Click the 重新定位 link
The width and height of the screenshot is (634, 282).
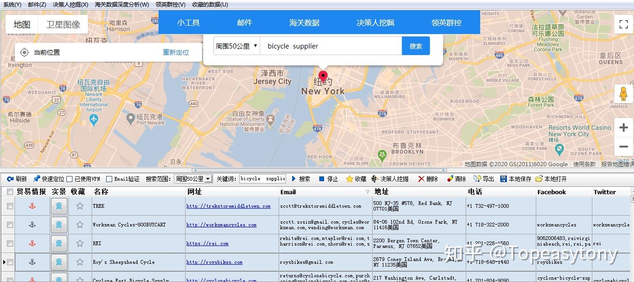175,53
